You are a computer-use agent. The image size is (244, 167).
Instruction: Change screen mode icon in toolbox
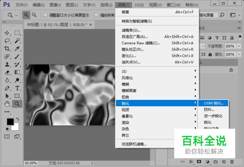pyautogui.click(x=17, y=136)
